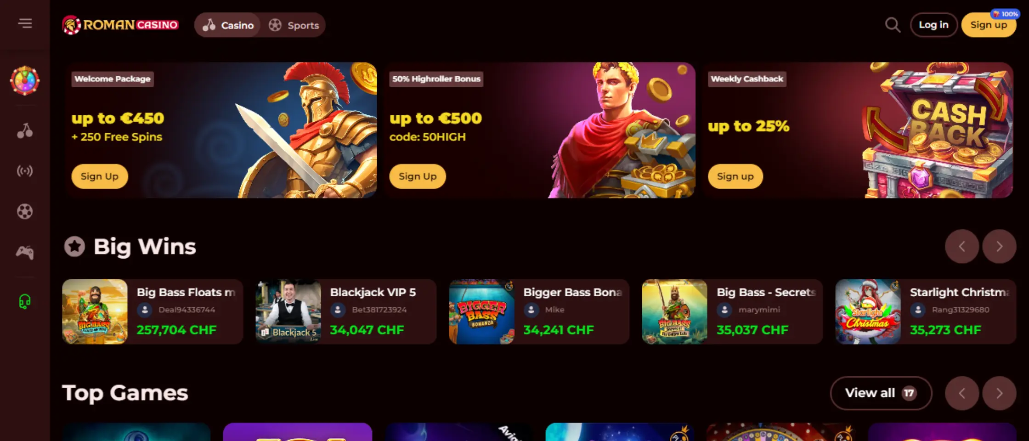Viewport: 1029px width, 441px height.
Task: Sign Up on Welcome Package banner
Action: 100,176
